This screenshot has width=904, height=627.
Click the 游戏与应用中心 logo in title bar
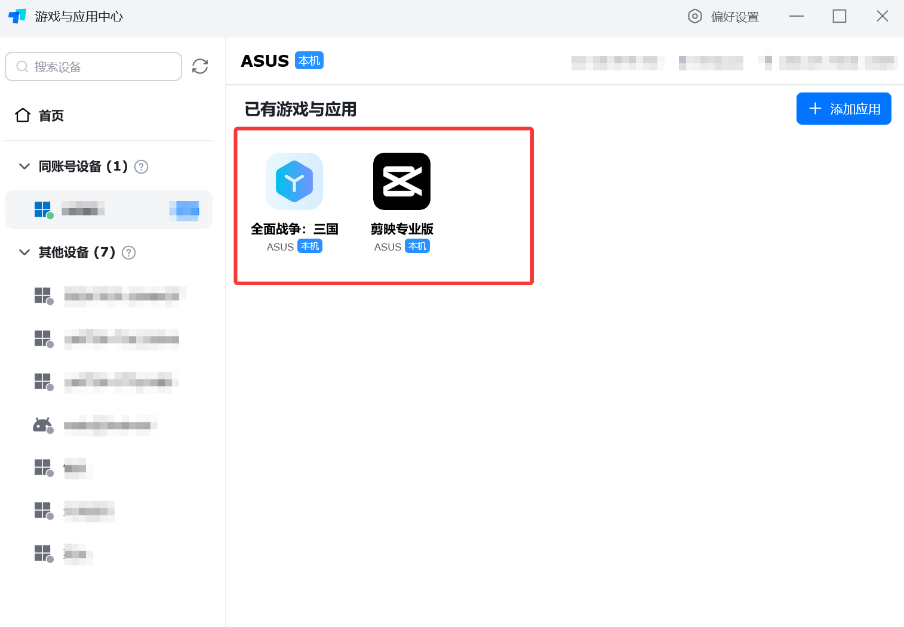(x=17, y=16)
